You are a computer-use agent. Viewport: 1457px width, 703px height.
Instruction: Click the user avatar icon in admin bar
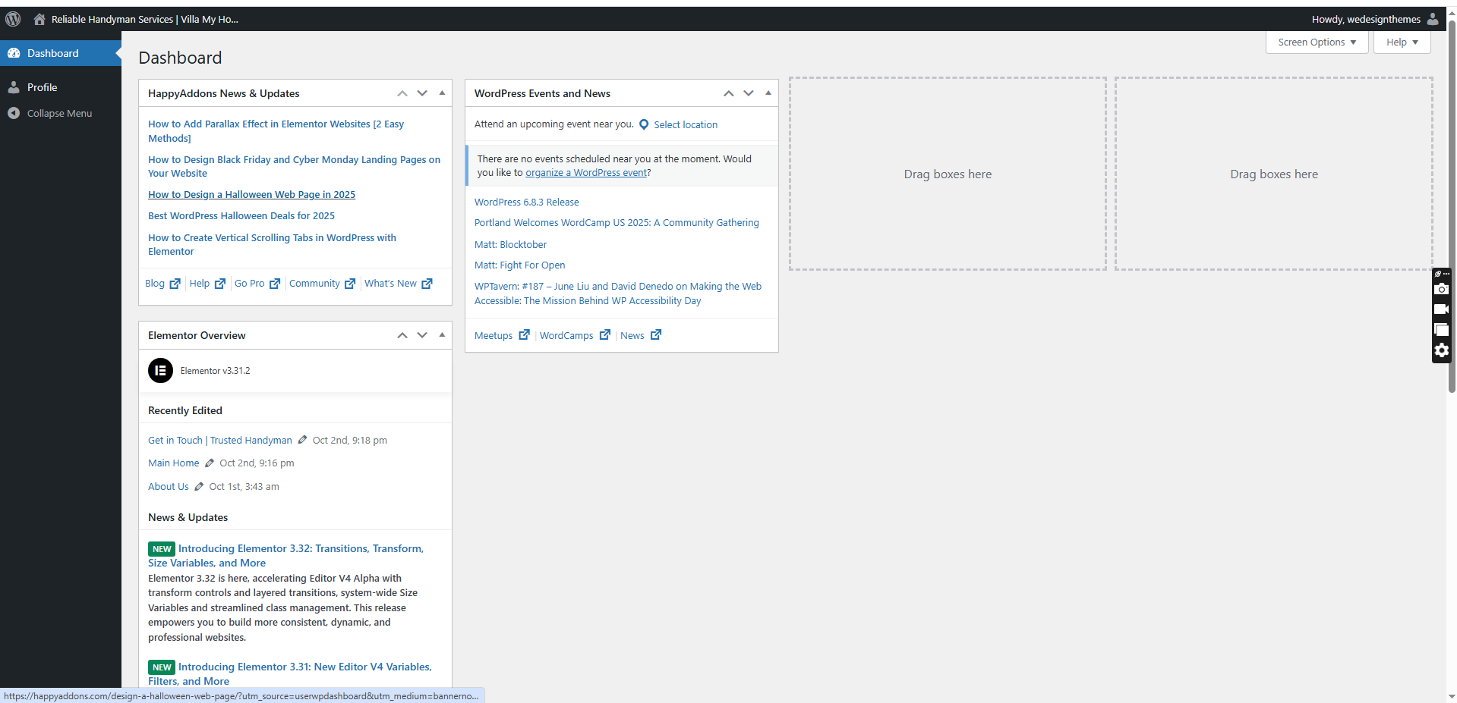point(1433,19)
